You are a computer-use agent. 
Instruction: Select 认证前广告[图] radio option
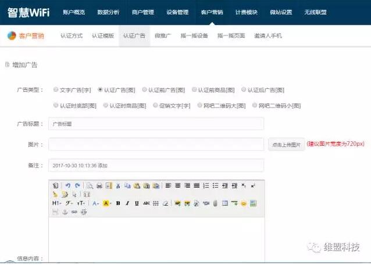(x=144, y=89)
